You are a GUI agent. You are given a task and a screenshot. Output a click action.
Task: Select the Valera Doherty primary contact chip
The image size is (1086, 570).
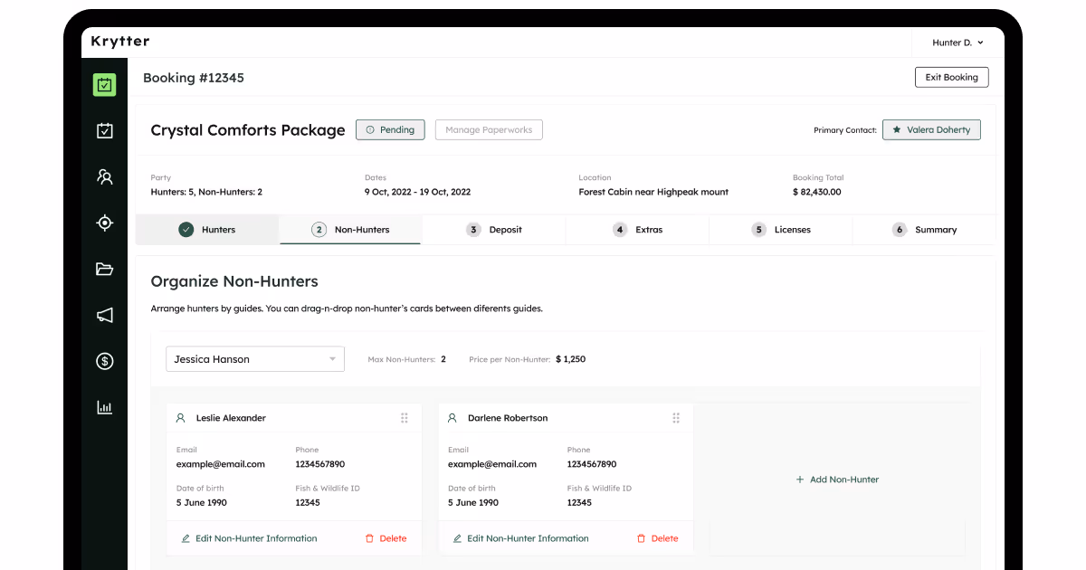coord(931,129)
